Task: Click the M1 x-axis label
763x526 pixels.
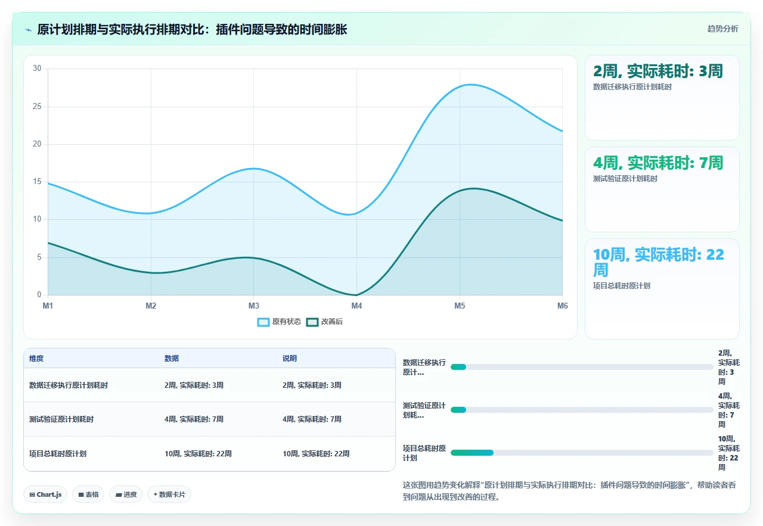Action: 48,306
